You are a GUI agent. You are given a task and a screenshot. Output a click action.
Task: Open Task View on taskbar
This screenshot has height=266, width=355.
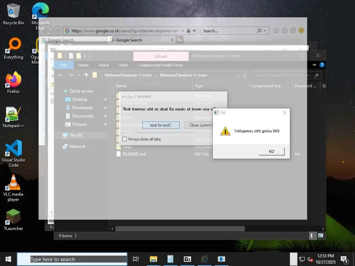pyautogui.click(x=136, y=259)
